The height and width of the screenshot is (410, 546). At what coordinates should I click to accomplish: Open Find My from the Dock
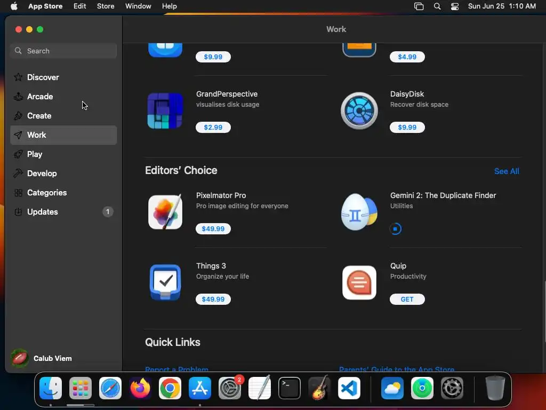[422, 388]
